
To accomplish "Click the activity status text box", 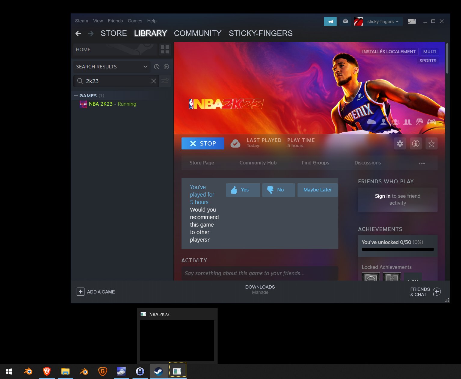I will (260, 273).
